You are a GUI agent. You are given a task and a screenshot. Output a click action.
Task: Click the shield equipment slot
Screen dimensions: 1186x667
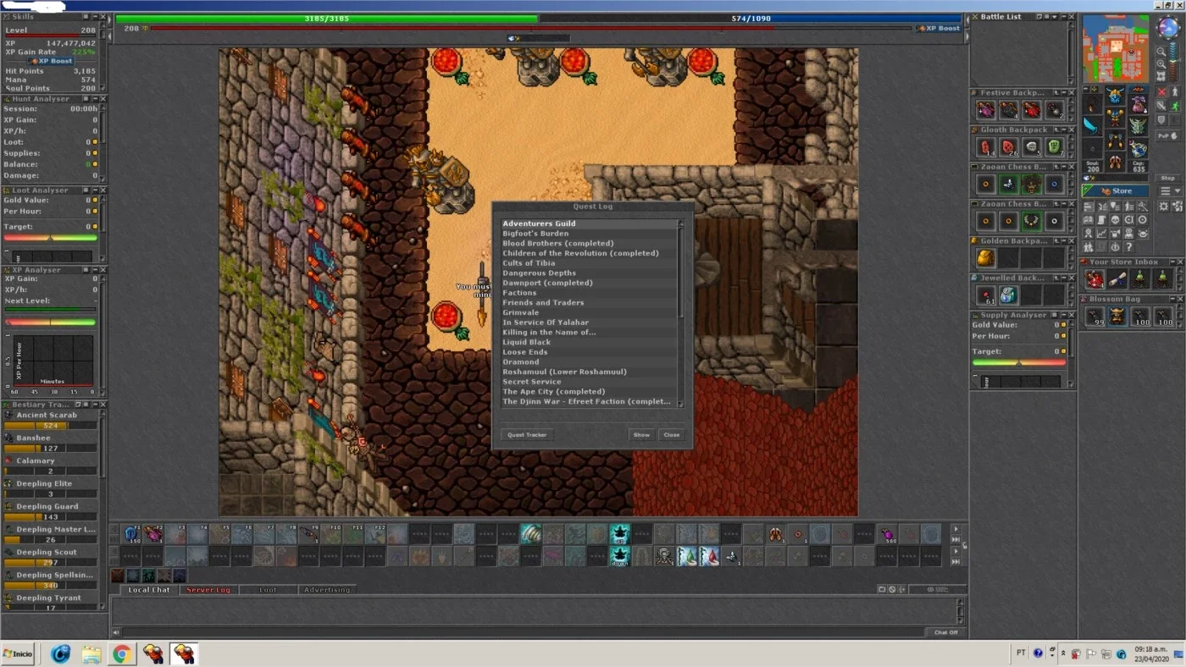coord(1138,126)
